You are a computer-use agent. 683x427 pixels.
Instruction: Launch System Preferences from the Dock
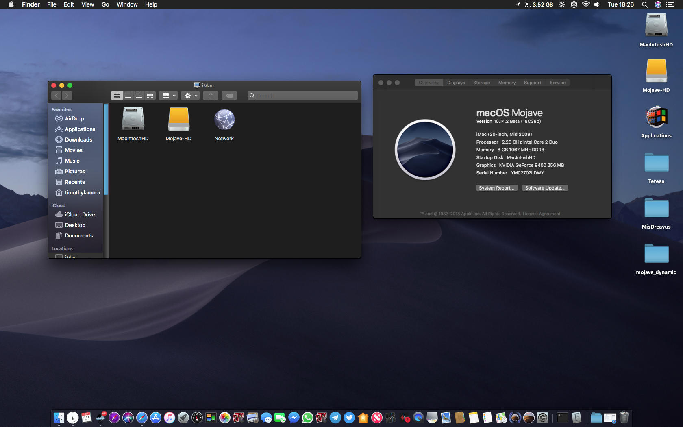tap(542, 418)
